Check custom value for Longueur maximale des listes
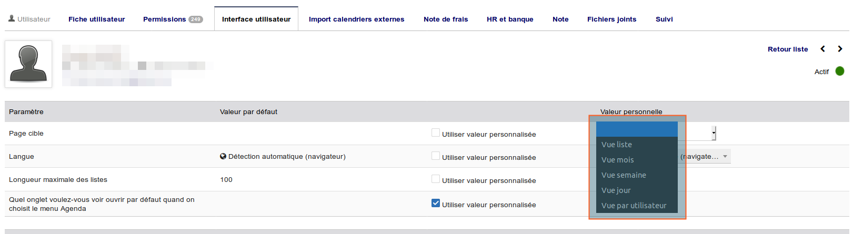 coord(436,179)
